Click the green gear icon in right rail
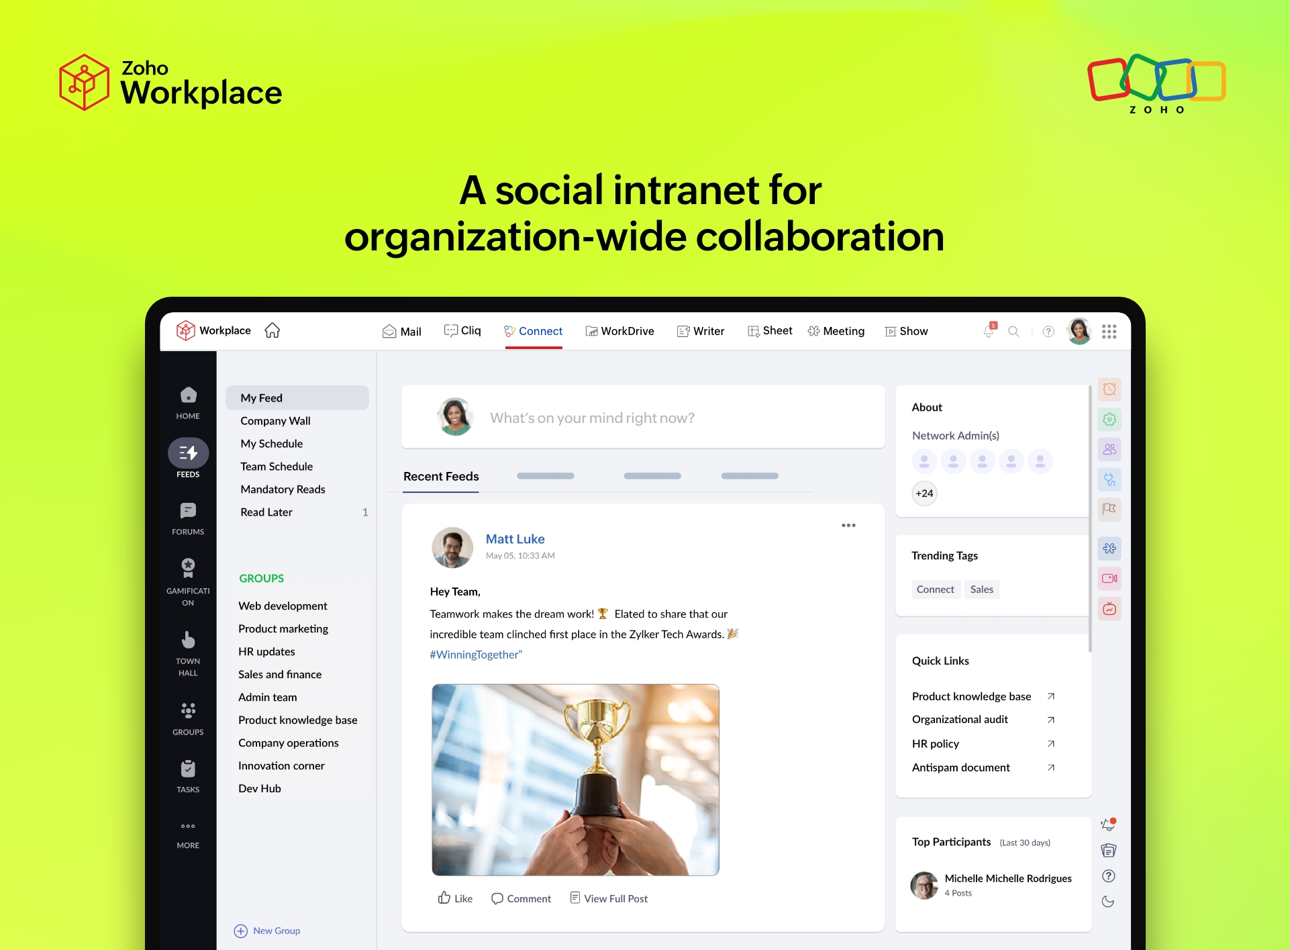 point(1109,420)
